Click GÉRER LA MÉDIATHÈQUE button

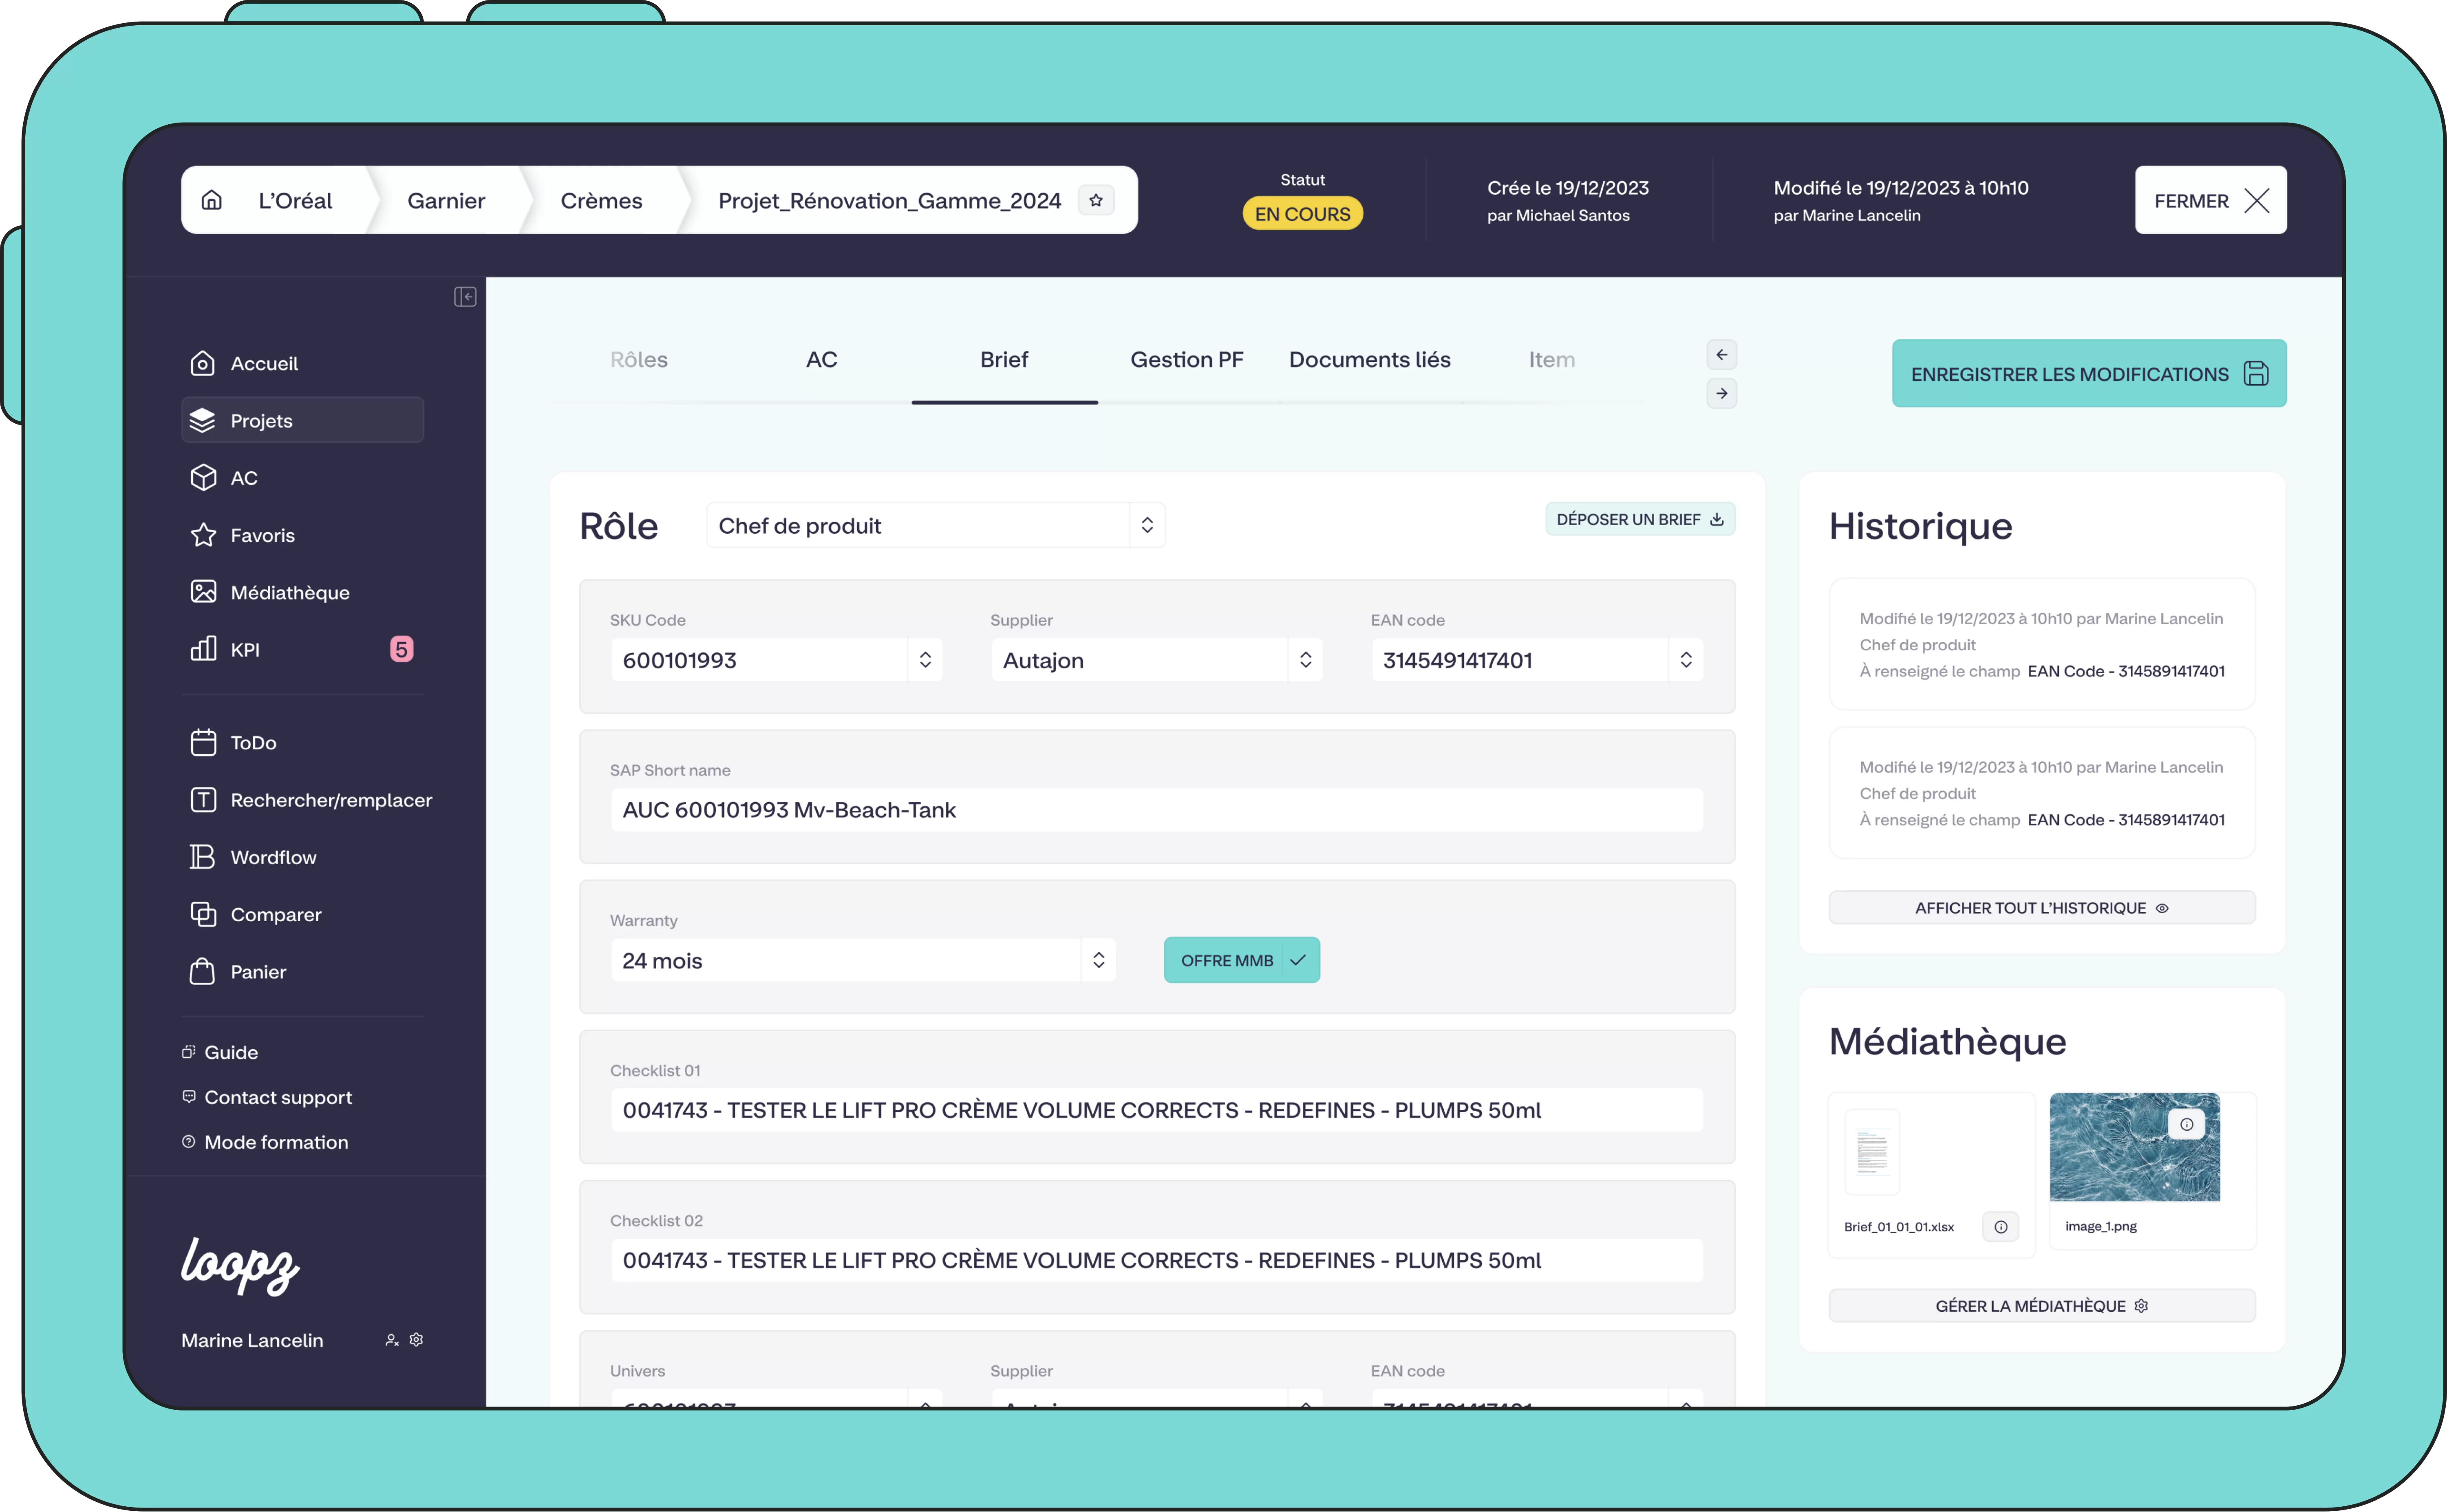coord(2042,1306)
